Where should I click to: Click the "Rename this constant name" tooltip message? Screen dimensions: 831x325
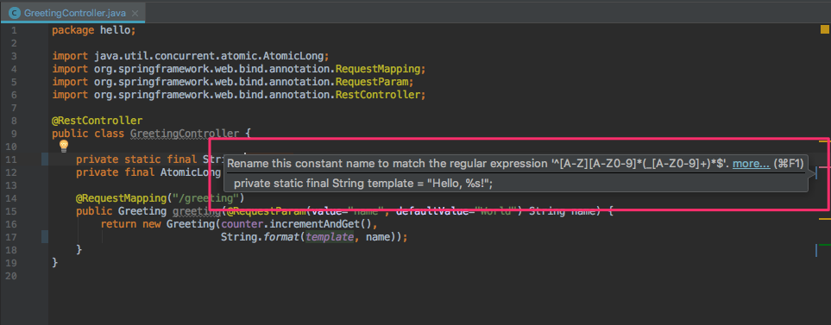(479, 164)
